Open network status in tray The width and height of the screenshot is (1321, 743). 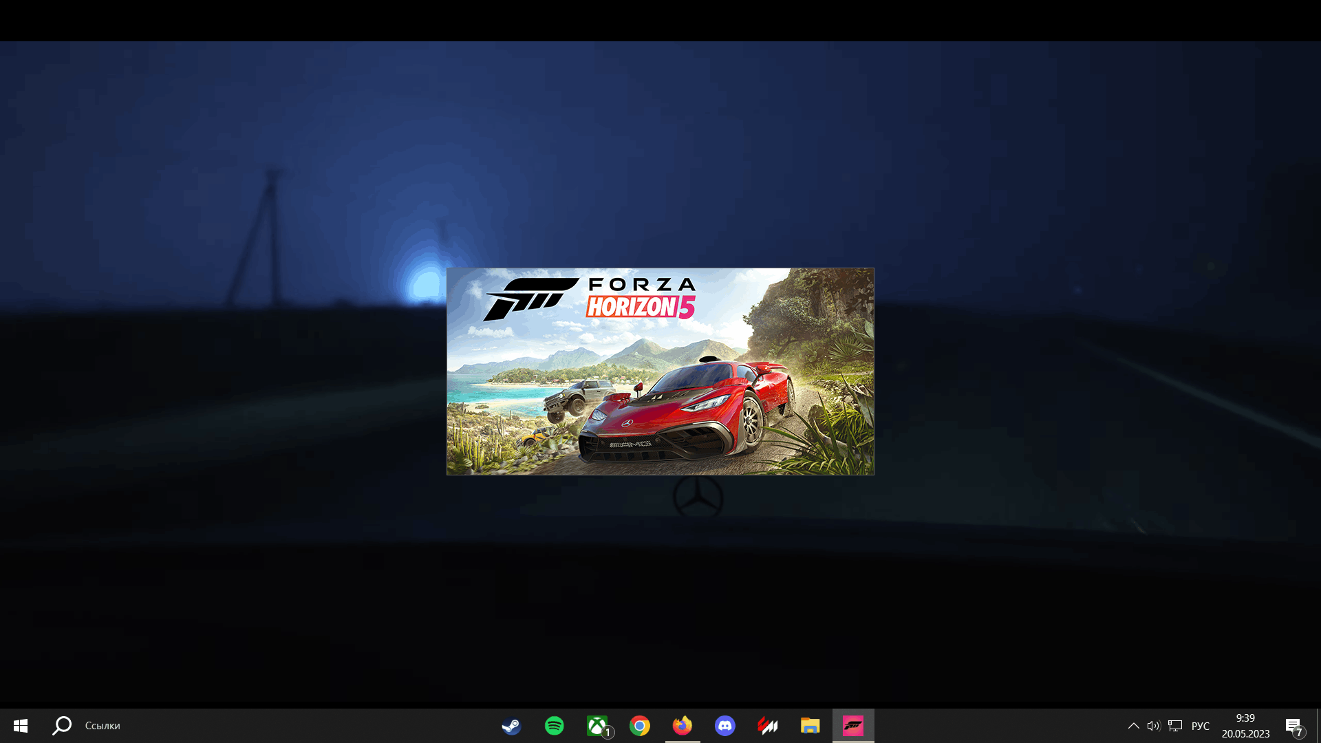pyautogui.click(x=1175, y=726)
